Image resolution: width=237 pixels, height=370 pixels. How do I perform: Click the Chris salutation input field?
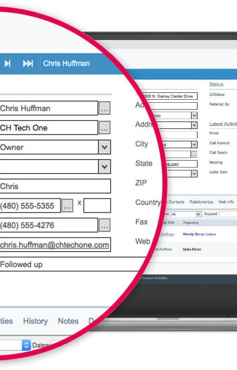coord(55,186)
